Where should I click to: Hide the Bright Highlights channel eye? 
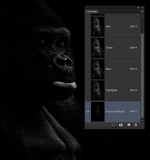[87, 111]
